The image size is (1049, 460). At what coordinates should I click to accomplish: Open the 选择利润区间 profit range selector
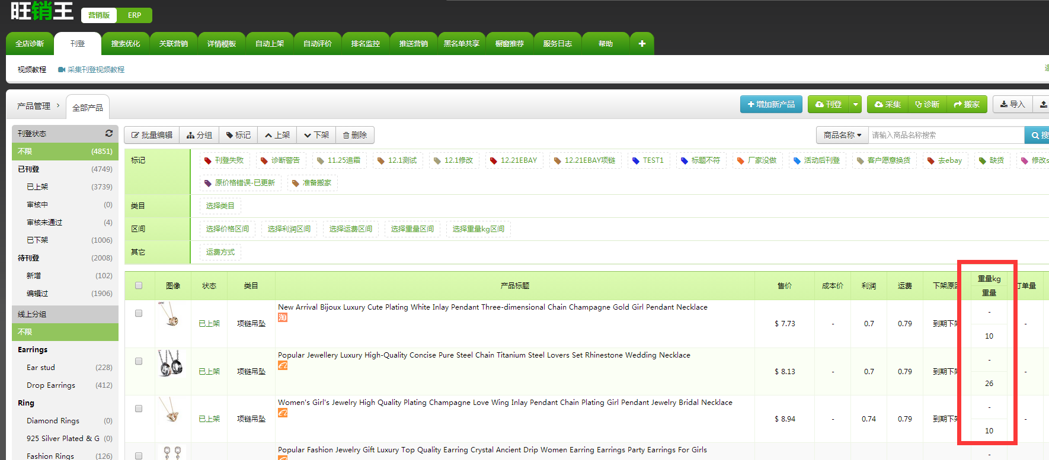pos(289,229)
